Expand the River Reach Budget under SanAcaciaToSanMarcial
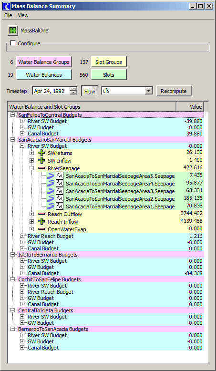 [x=22, y=236]
